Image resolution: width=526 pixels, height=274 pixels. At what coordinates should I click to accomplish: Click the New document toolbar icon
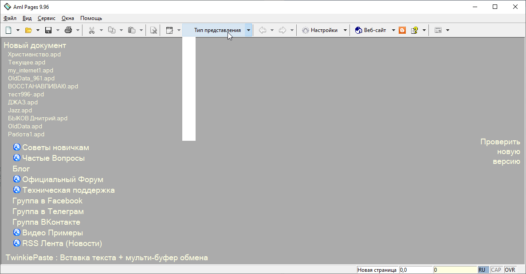click(x=8, y=30)
